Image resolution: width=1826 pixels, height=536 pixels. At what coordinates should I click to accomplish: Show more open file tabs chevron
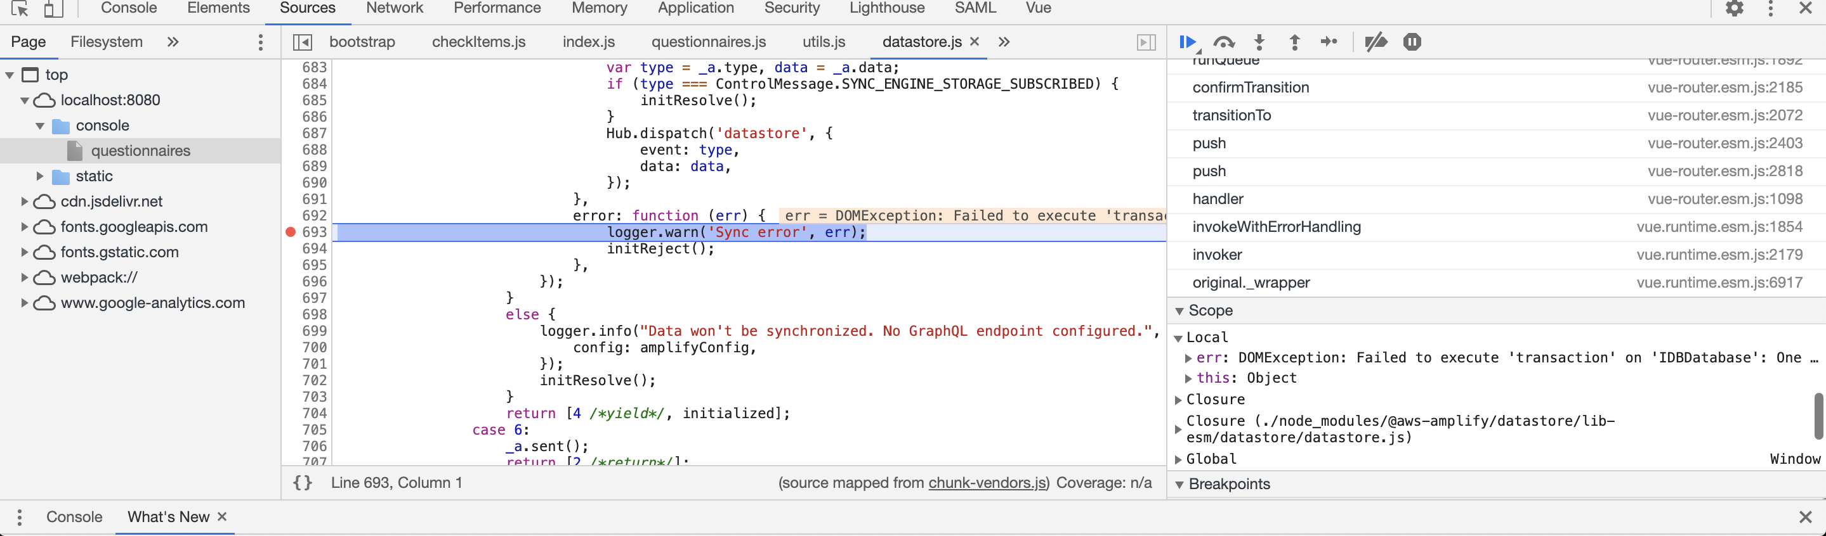click(1004, 42)
